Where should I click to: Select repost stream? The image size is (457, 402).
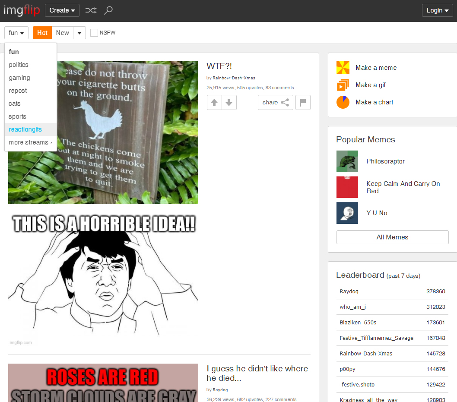31,91
